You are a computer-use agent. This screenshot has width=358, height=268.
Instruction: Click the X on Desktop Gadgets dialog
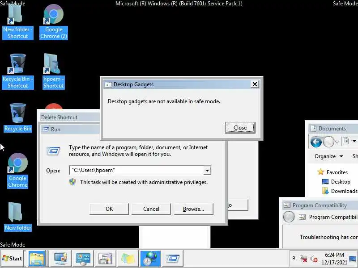[x=255, y=84]
